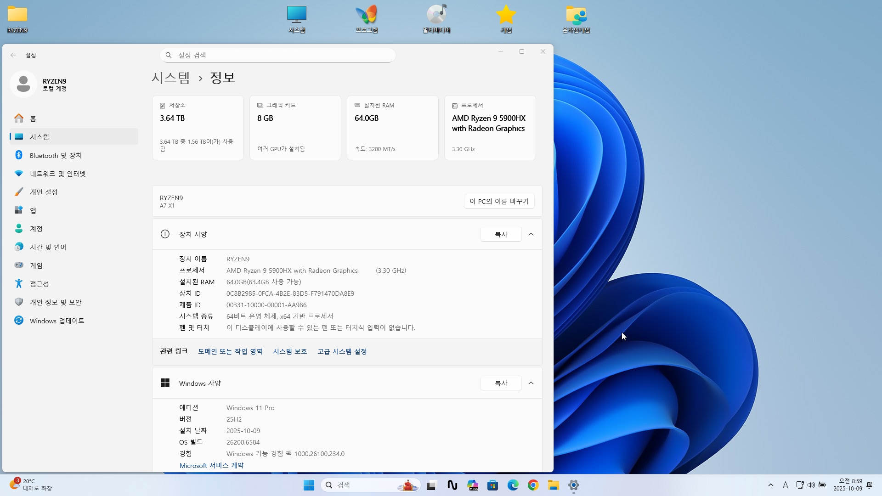Image resolution: width=882 pixels, height=496 pixels.
Task: Open the Gaming settings section
Action: 36,265
